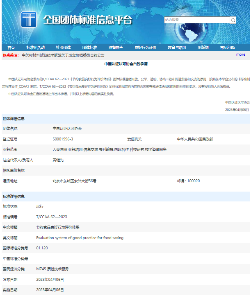Select the 标准详细信息 section header
The width and height of the screenshot is (251, 296).
tap(14, 197)
